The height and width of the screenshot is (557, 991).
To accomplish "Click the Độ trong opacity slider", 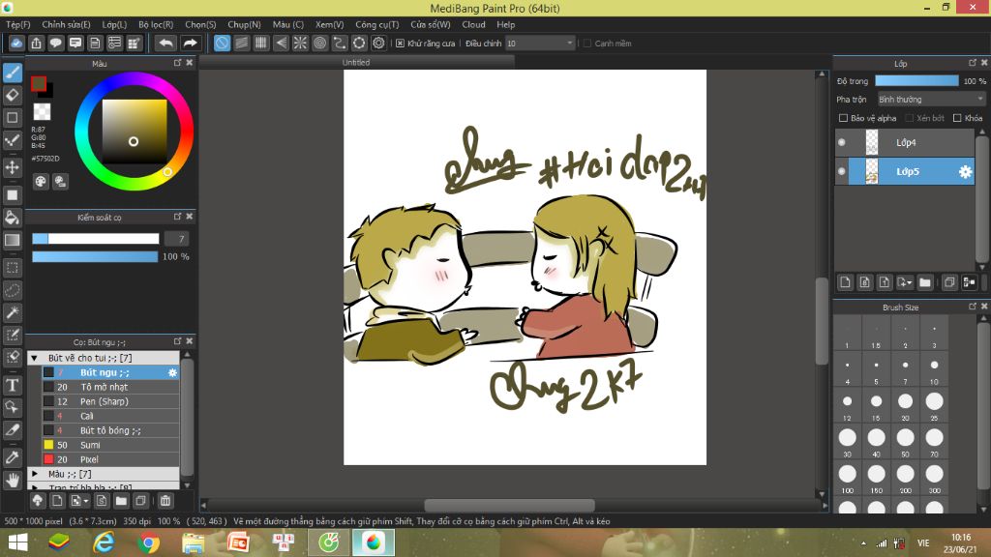I will click(x=916, y=81).
